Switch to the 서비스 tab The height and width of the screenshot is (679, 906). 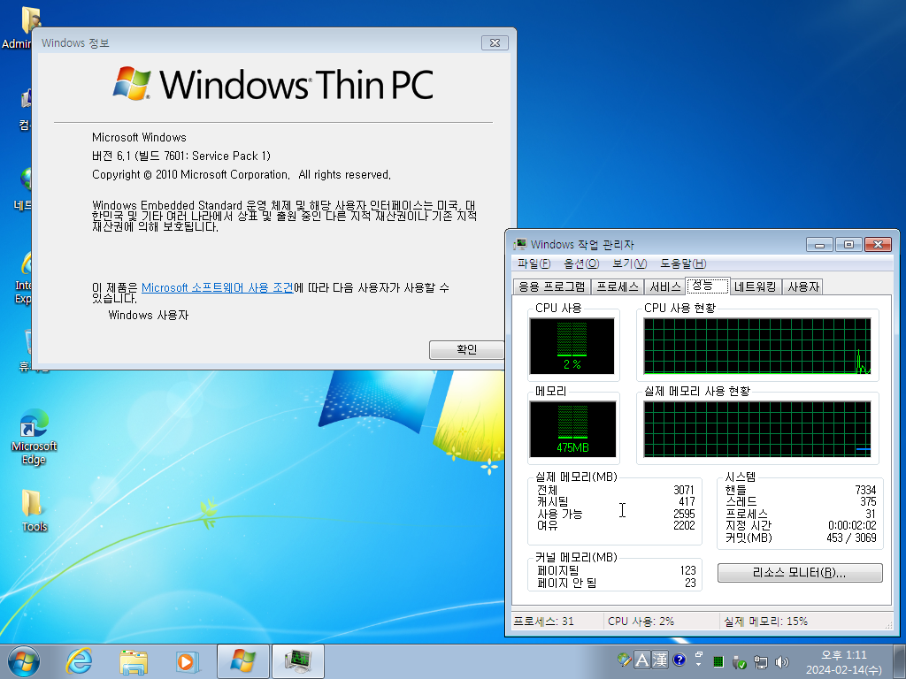pos(665,287)
